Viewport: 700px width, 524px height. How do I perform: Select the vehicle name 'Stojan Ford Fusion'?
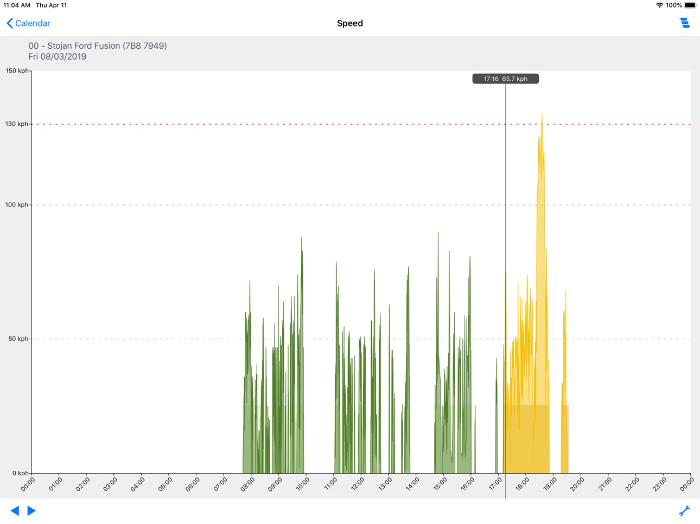click(x=84, y=46)
